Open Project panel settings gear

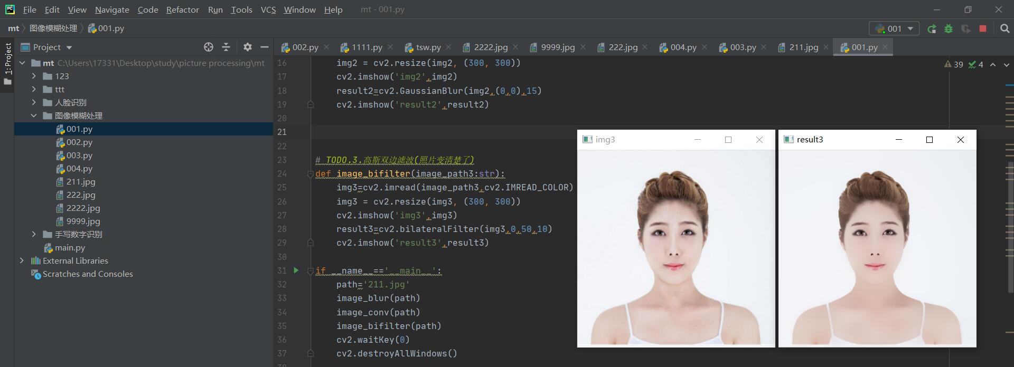click(248, 47)
